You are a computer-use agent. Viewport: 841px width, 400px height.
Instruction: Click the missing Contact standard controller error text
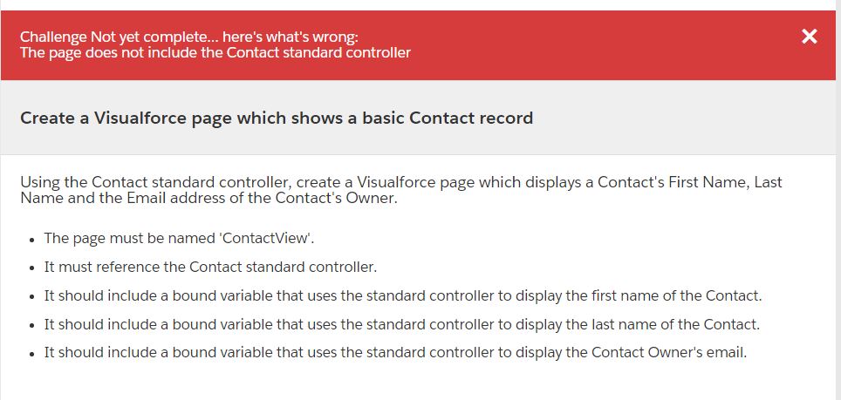[x=215, y=52]
